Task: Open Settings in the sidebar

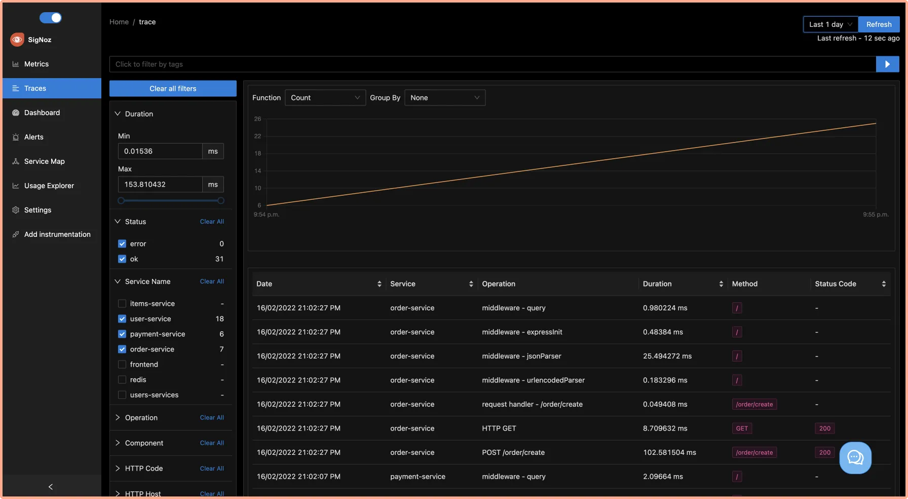Action: (52, 210)
